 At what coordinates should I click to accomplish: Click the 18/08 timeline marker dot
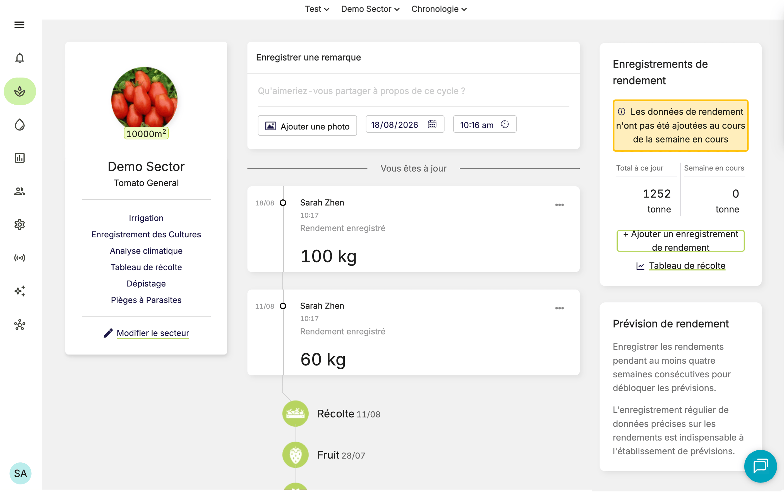pyautogui.click(x=283, y=203)
